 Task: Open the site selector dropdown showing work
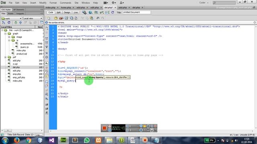coord(12,18)
